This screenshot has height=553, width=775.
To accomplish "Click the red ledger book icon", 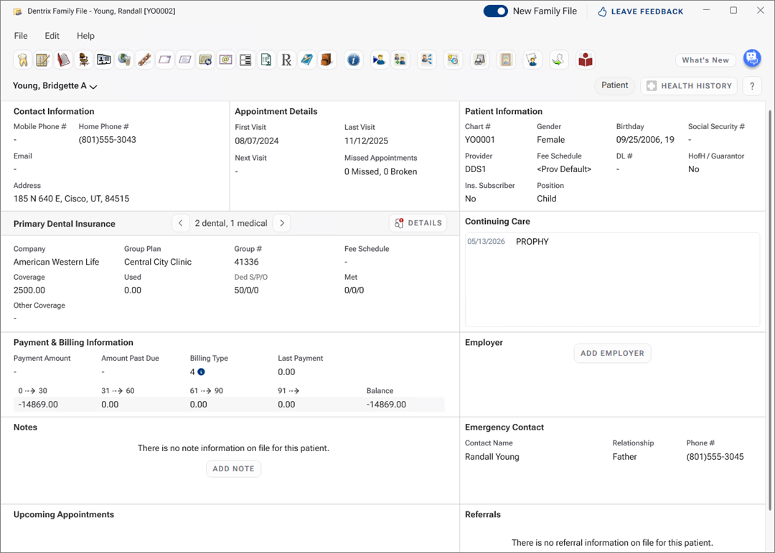I will (63, 60).
